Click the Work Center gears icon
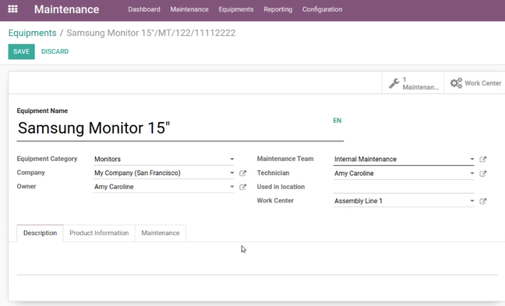Screen dimensions: 505x306 [x=456, y=83]
